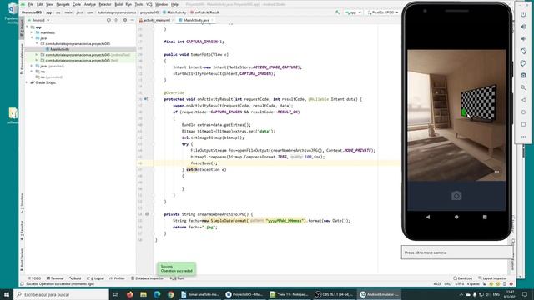Screen dimensions: 534x300
Task: Switch to the Android Emulator taskbar window
Action: (379, 294)
